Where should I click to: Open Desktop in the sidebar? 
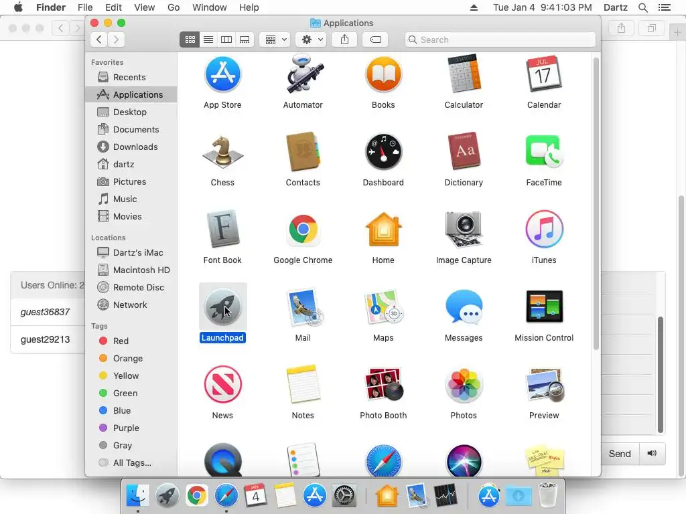(x=131, y=112)
